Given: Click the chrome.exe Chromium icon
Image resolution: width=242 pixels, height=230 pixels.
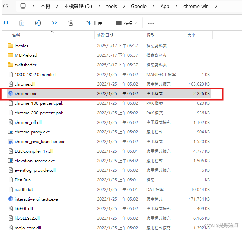Looking at the screenshot, I should (11, 93).
